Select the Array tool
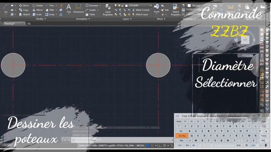This screenshot has width=271, height=152. (50, 14)
